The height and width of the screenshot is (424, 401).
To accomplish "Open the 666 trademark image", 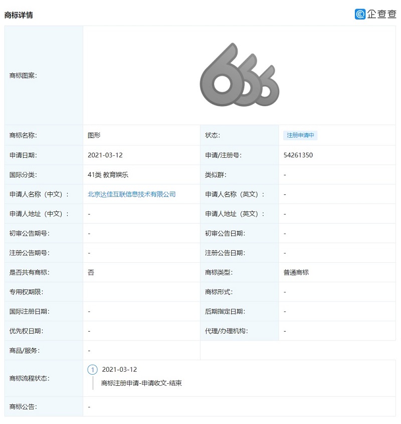I will tap(239, 75).
